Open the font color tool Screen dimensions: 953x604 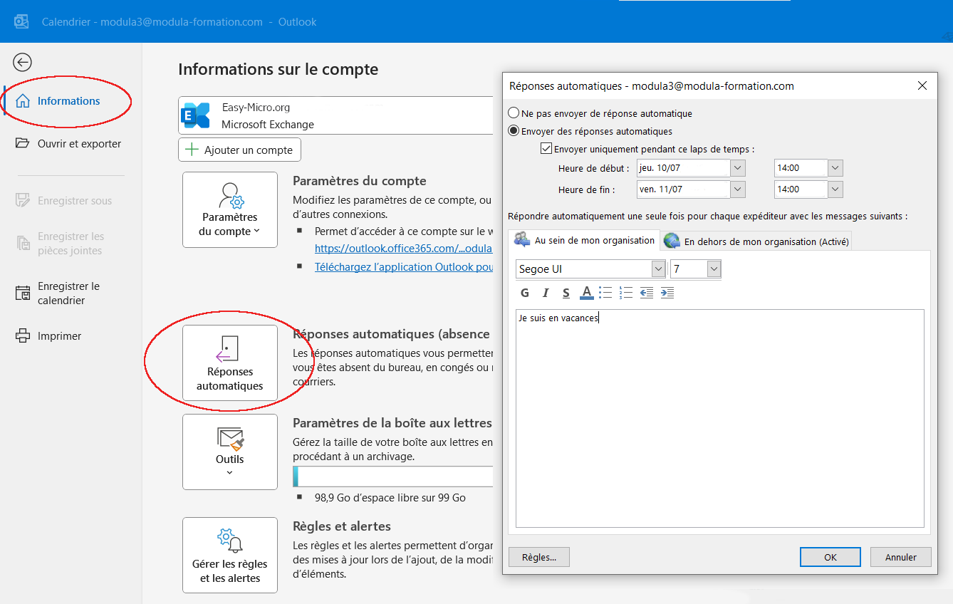pos(585,293)
